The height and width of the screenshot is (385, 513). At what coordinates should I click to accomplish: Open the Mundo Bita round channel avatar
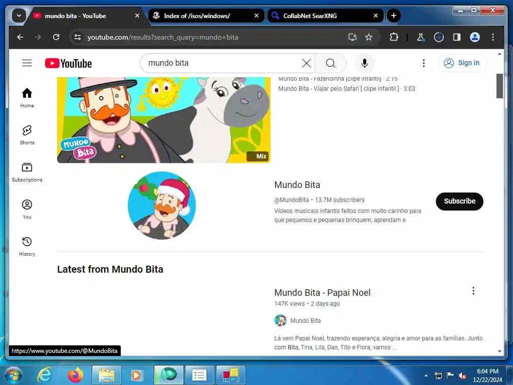[162, 205]
